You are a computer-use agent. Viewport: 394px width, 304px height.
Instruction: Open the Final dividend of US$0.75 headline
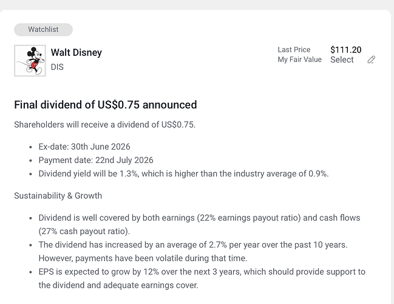pos(105,105)
